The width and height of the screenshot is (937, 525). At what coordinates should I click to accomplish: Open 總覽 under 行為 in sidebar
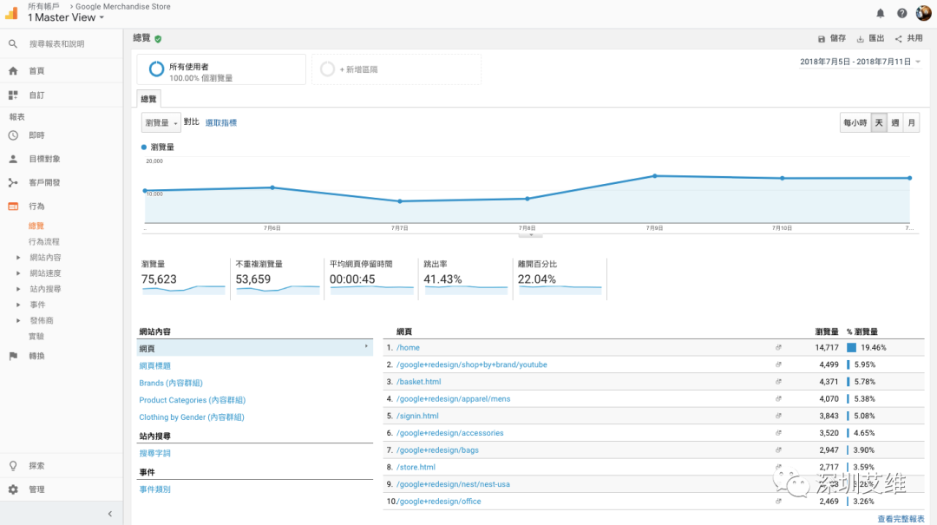click(36, 226)
